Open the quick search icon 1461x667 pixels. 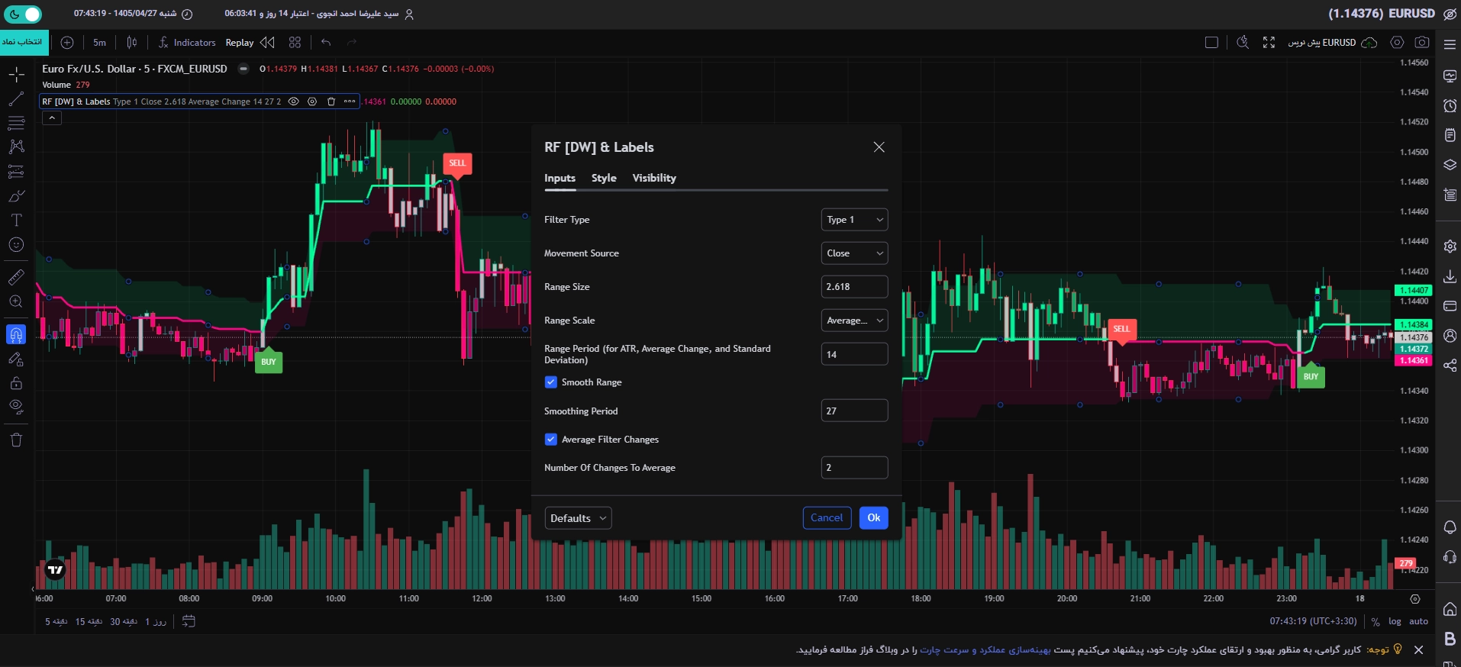tap(1243, 43)
